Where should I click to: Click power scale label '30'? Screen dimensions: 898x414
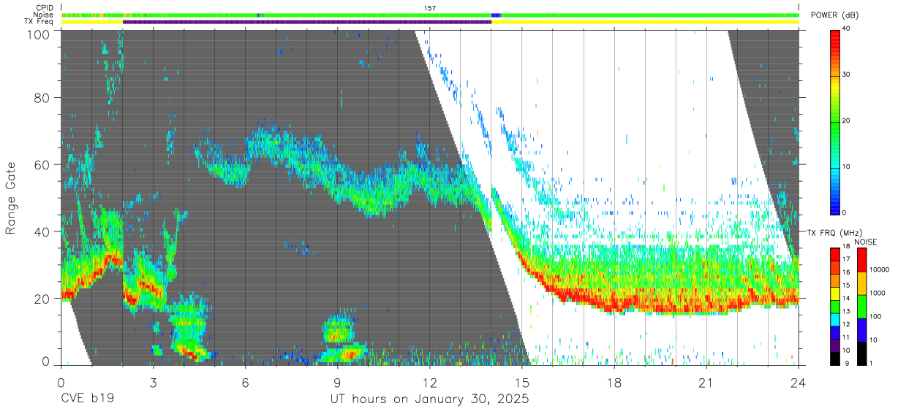click(848, 75)
